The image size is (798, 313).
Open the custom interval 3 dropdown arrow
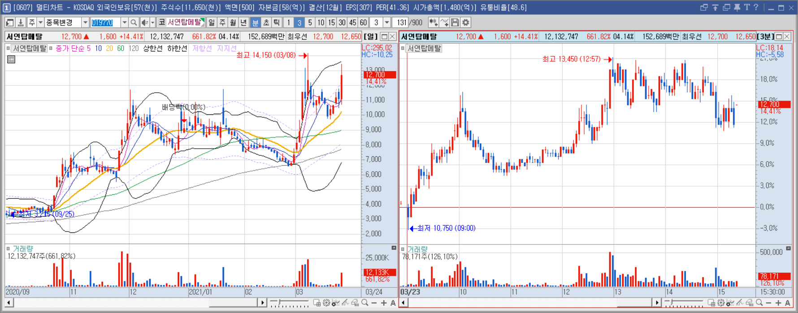387,22
